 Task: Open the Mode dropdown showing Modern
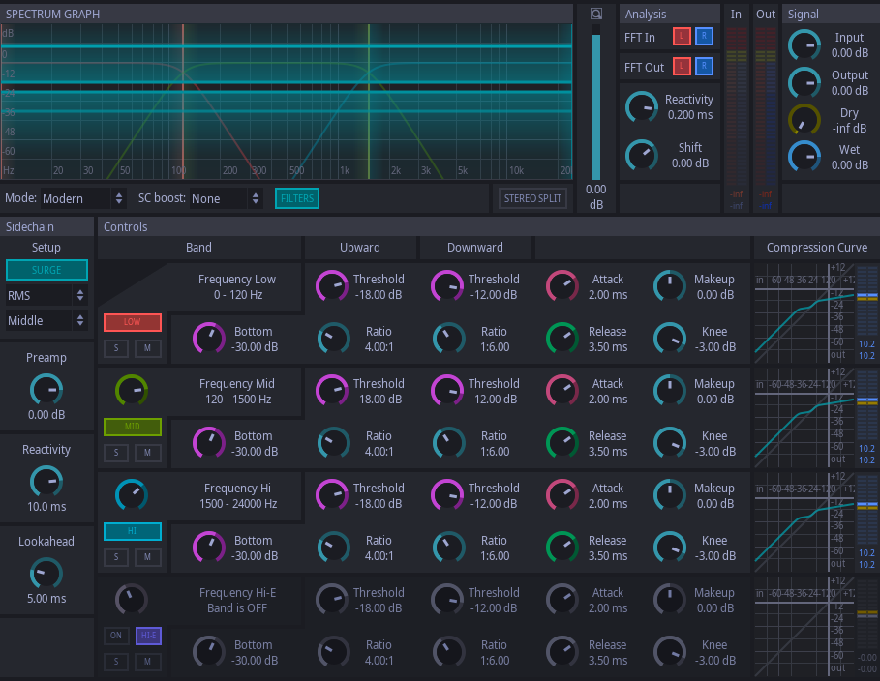pos(83,198)
